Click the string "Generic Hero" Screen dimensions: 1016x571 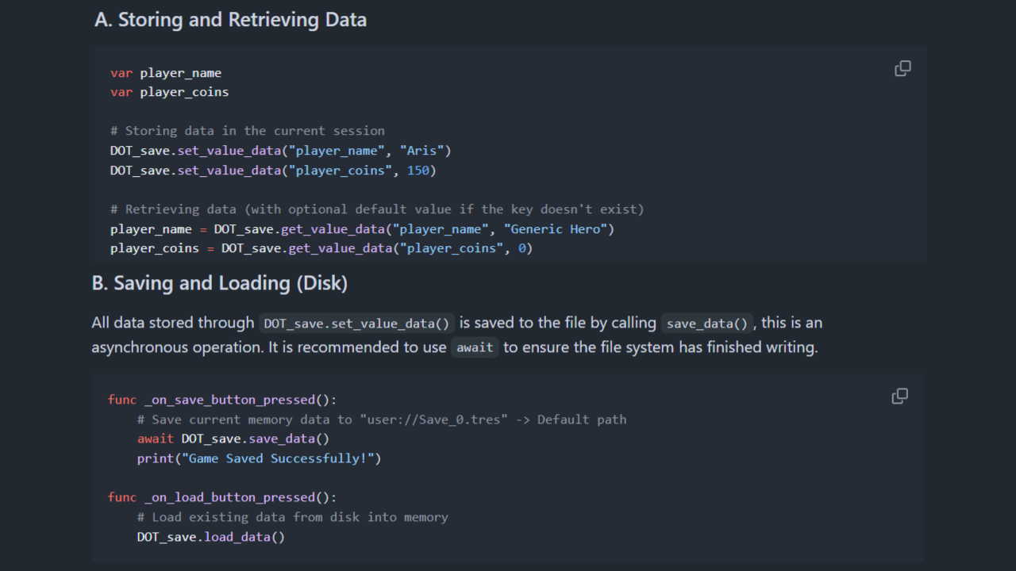coord(555,229)
